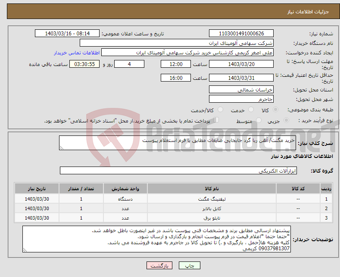The height and width of the screenshot is (277, 340).
Task: Click the تاریخ نیاز column header
Action: pos(37,189)
